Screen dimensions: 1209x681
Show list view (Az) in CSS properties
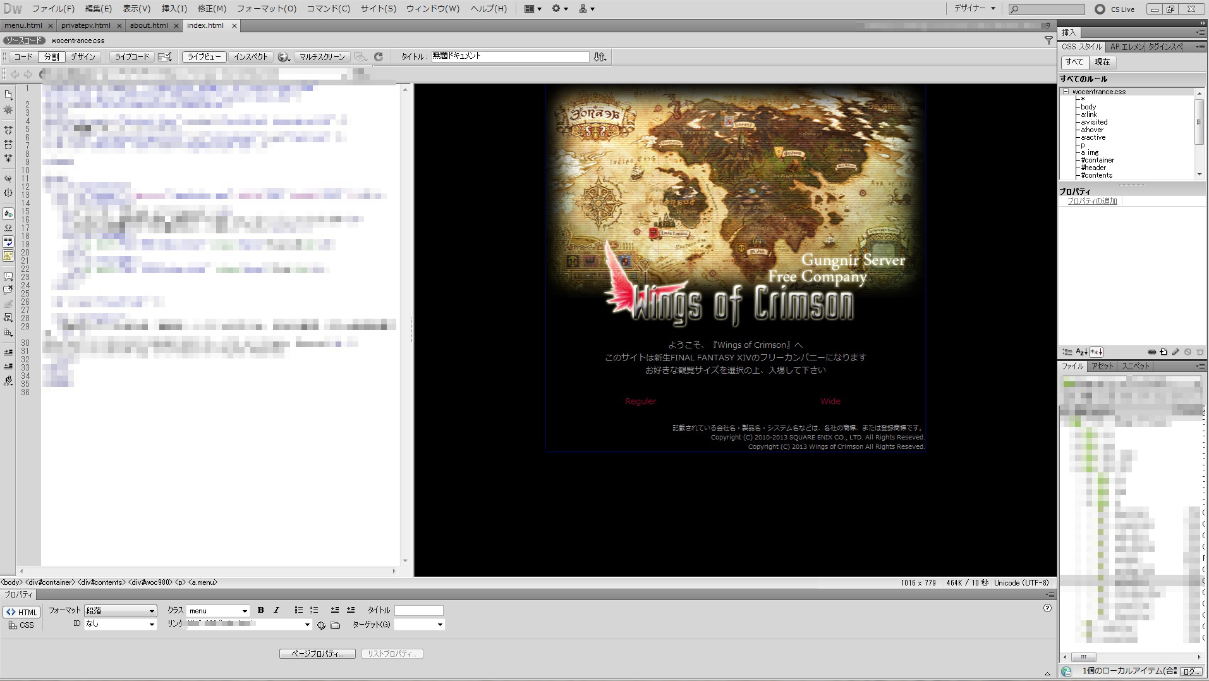1081,352
